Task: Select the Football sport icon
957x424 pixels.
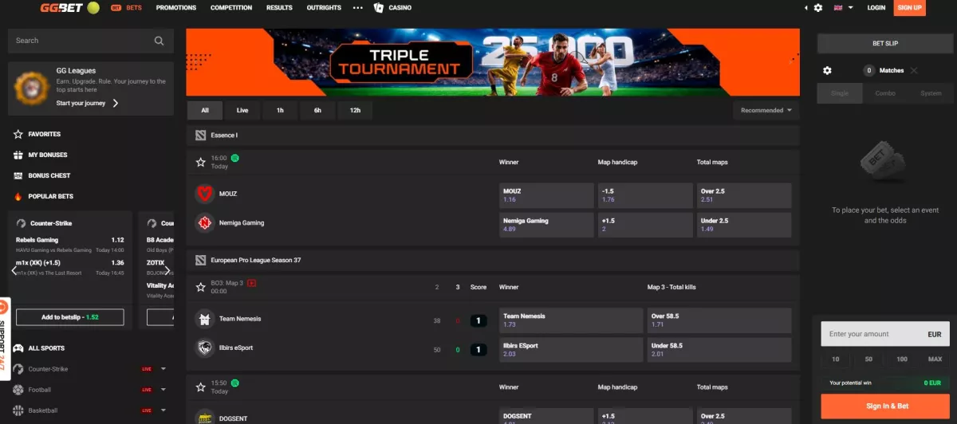Action: [x=18, y=390]
